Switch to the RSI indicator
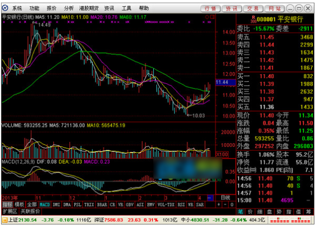Image resolution: width=316 pixels, height=226 pixels. [x=181, y=204]
